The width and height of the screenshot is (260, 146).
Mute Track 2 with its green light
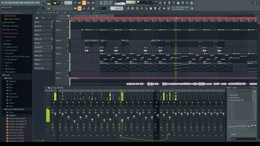pos(68,38)
